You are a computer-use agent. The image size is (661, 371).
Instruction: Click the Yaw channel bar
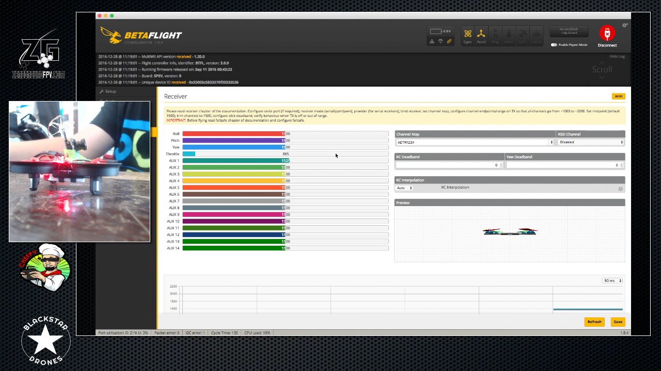point(285,147)
